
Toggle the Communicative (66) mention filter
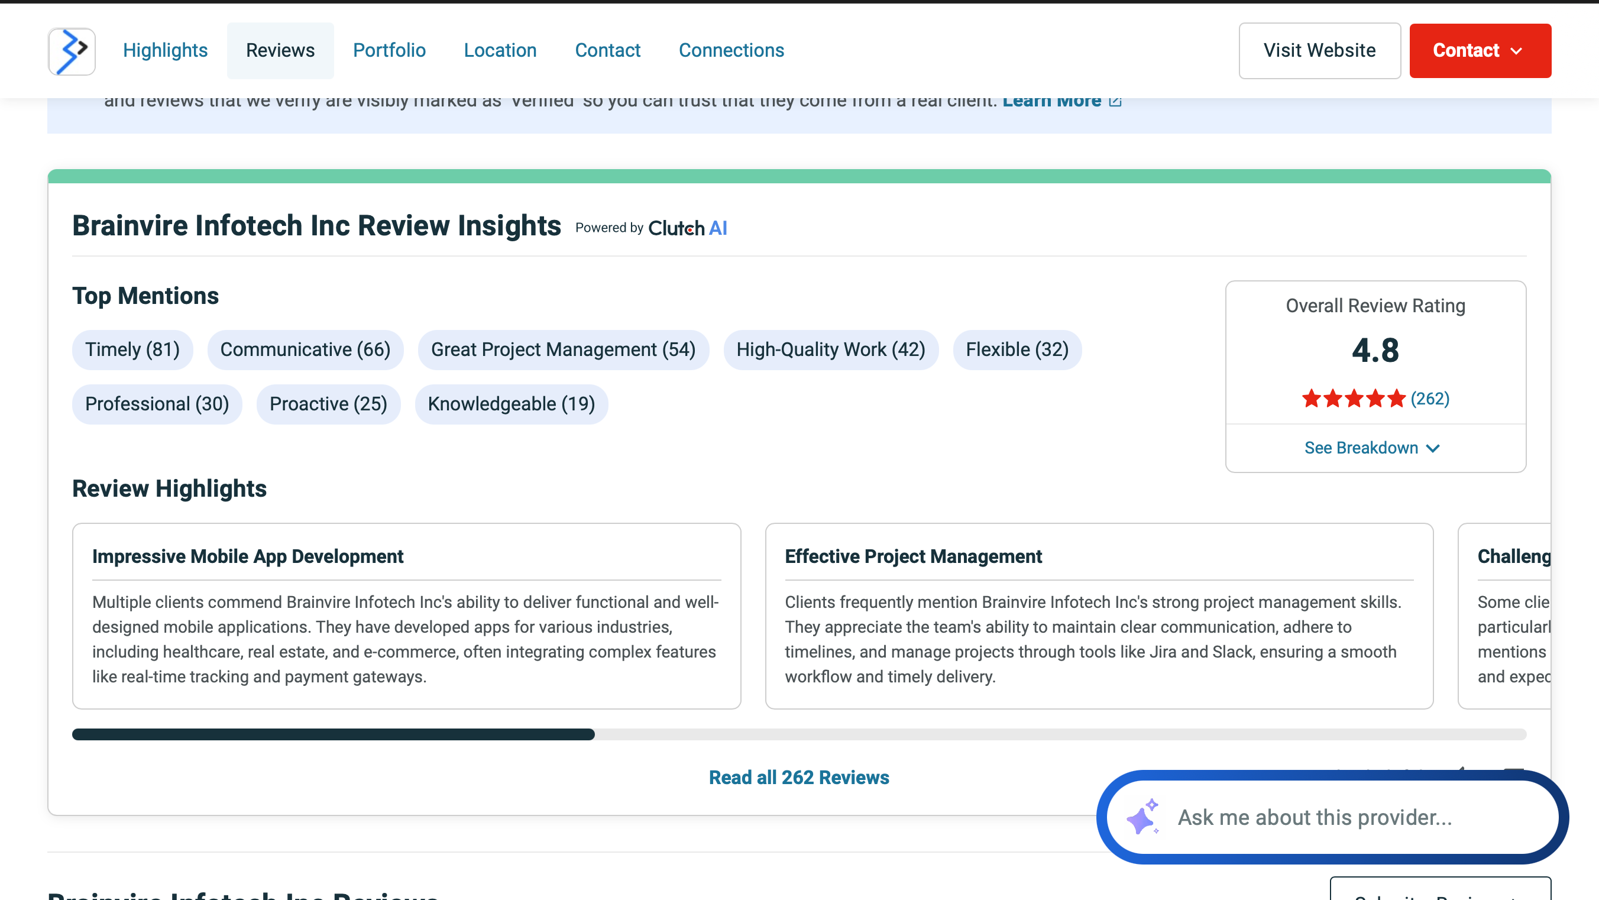(x=305, y=350)
